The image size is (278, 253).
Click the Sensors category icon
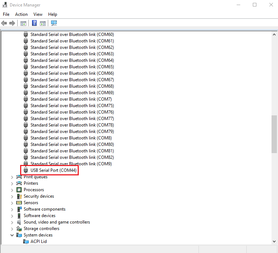tap(19, 203)
